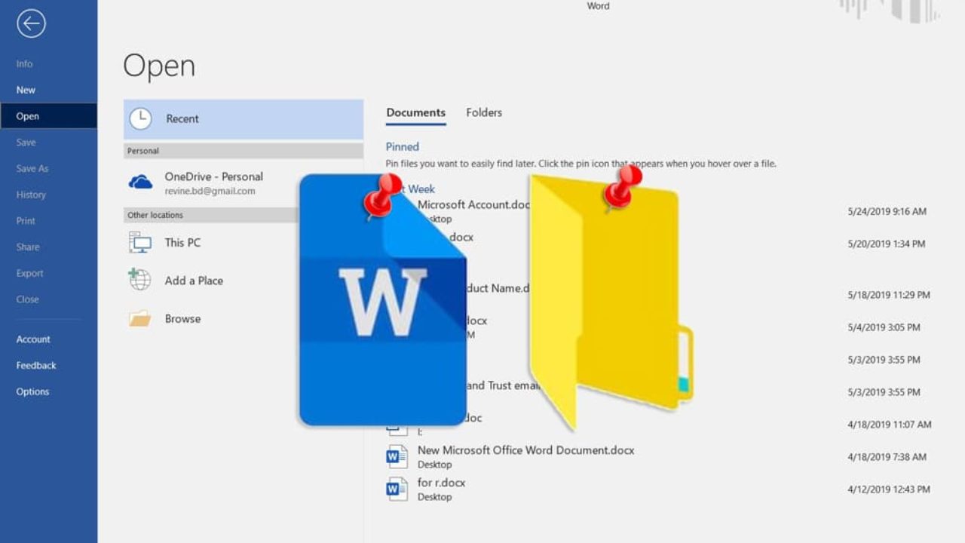
Task: Click the Pinned section heading
Action: click(402, 147)
